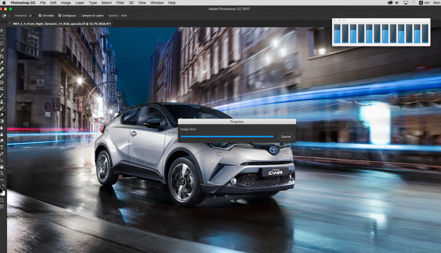The image size is (441, 253).
Task: Select the Quick Selection tool
Action: click(2, 50)
